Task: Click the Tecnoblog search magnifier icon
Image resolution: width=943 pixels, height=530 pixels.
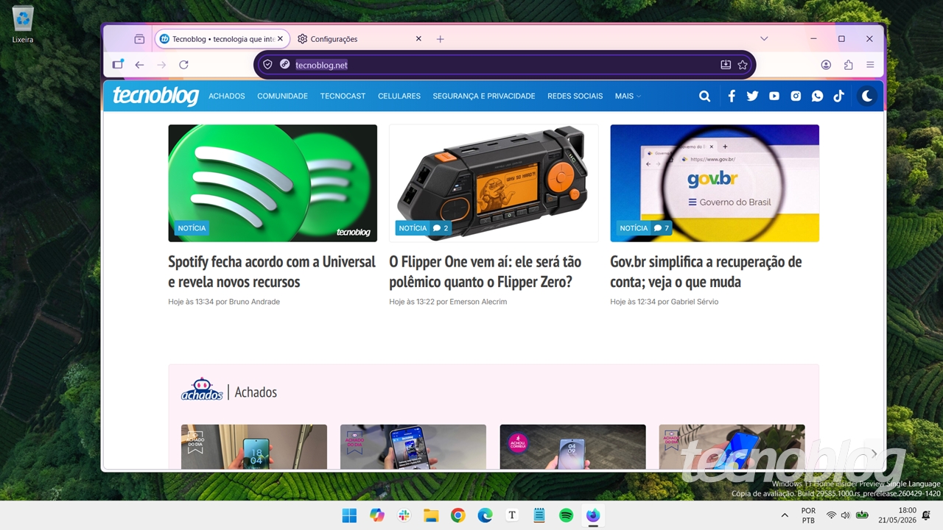Action: [x=704, y=96]
